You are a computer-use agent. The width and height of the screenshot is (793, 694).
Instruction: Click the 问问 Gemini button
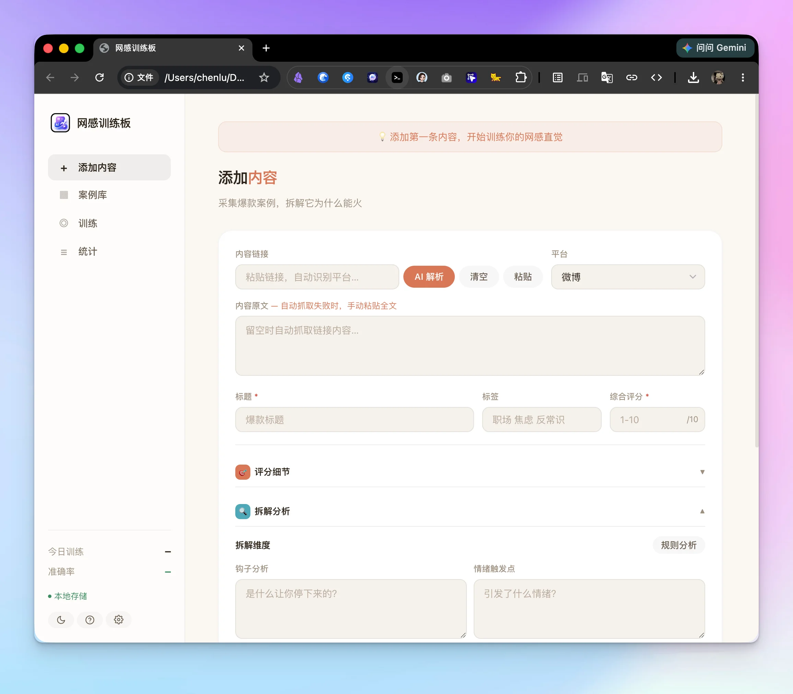(x=715, y=48)
